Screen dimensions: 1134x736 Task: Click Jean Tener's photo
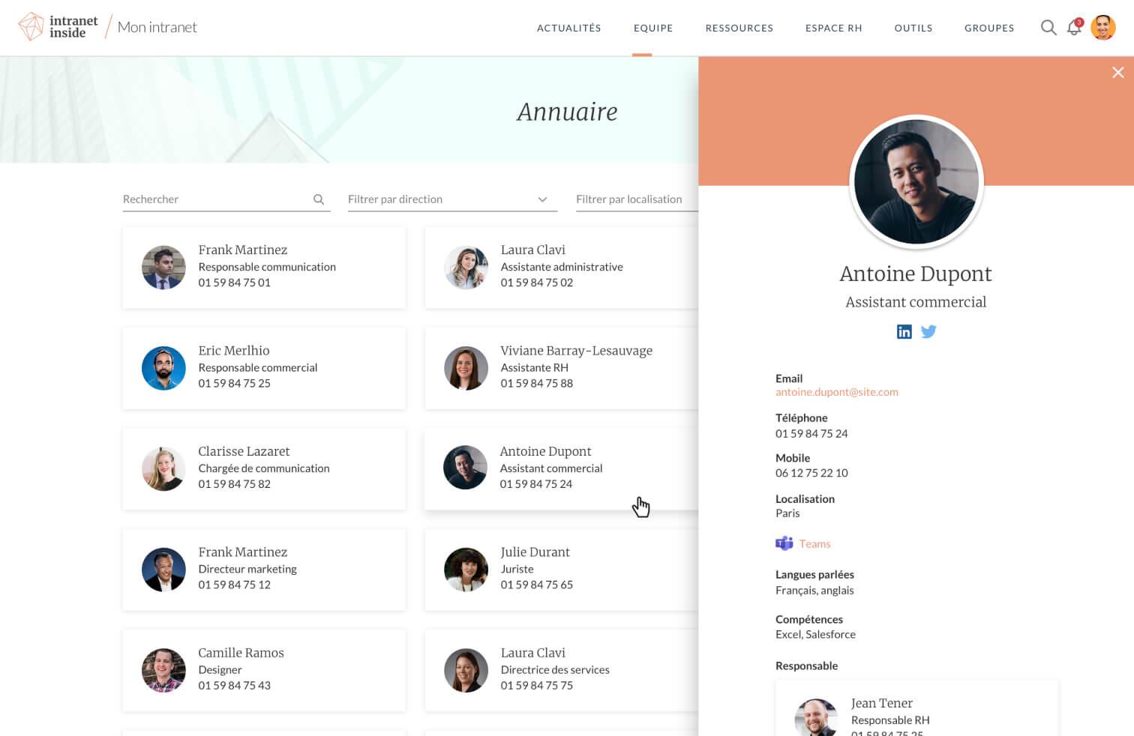pos(816,717)
